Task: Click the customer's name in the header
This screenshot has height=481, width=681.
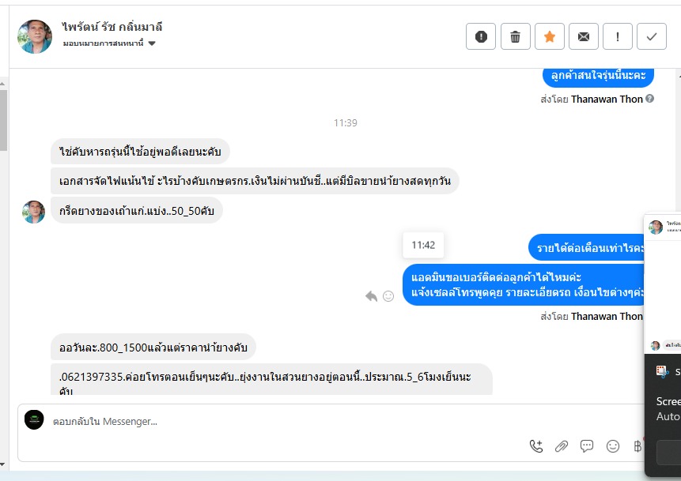Action: (x=112, y=27)
